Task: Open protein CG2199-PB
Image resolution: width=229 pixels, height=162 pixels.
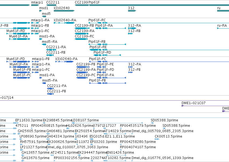Action: tap(86, 64)
